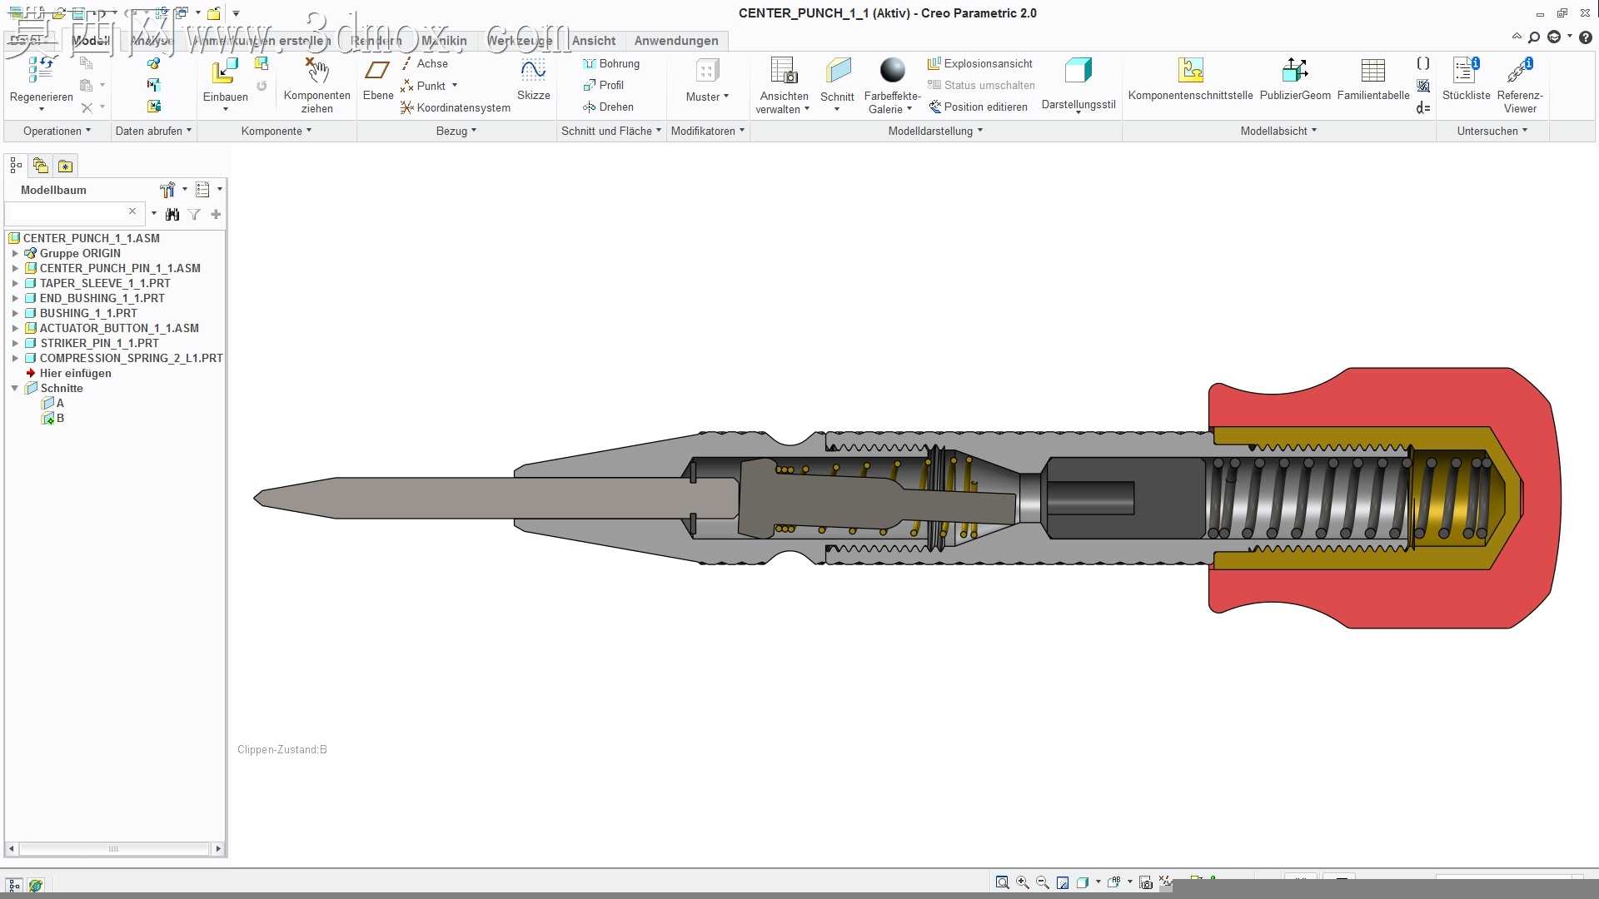Select Gruppe ORIGIN in the tree
The height and width of the screenshot is (899, 1599).
coord(80,253)
